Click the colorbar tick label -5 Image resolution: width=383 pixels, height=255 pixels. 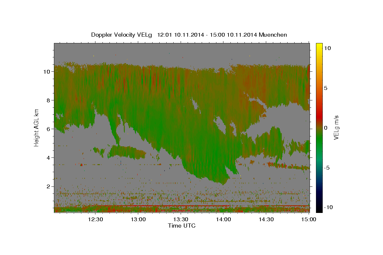coord(327,168)
